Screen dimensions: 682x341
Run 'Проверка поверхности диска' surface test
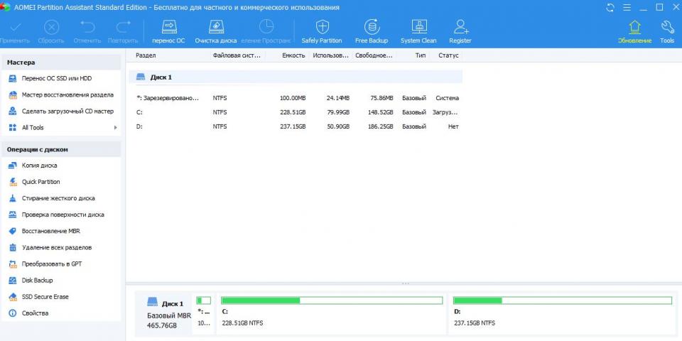(63, 215)
